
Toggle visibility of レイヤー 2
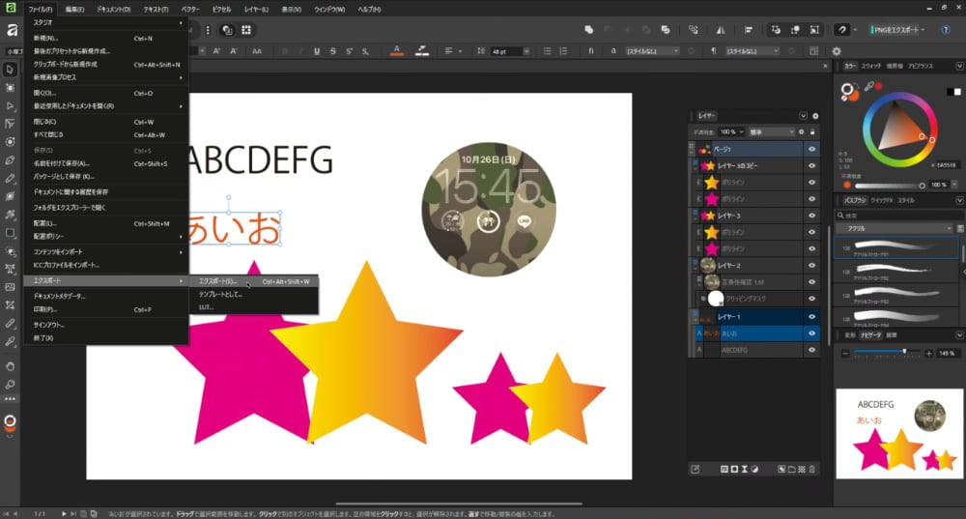point(811,265)
